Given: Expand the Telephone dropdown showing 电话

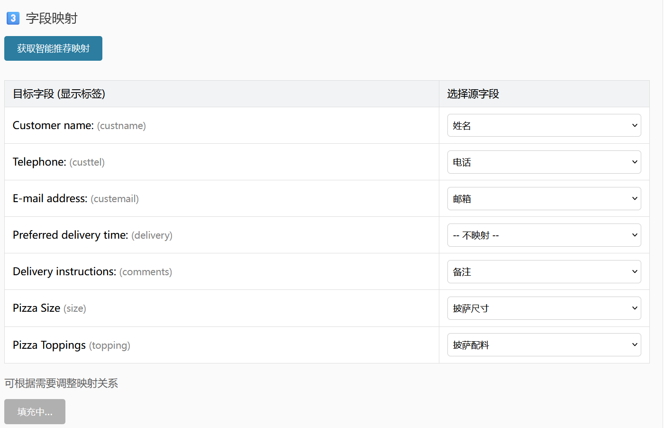Looking at the screenshot, I should pos(544,162).
